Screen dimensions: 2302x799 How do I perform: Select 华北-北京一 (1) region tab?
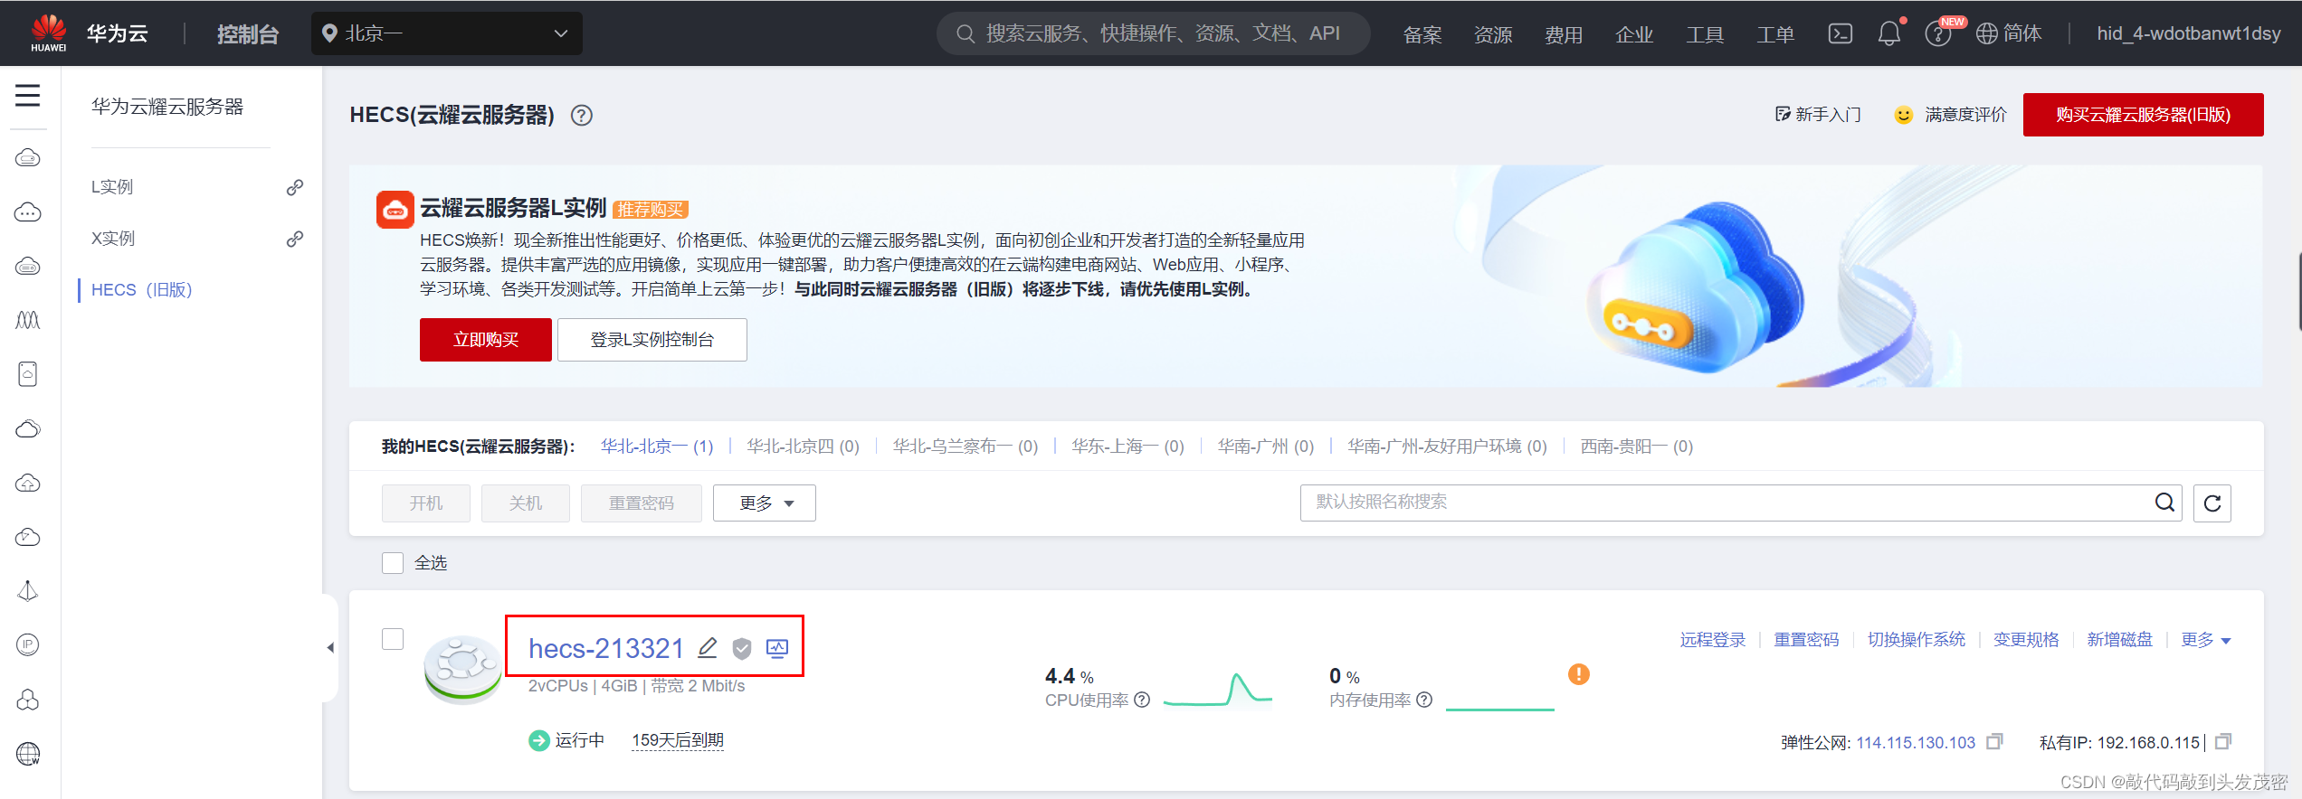click(657, 446)
